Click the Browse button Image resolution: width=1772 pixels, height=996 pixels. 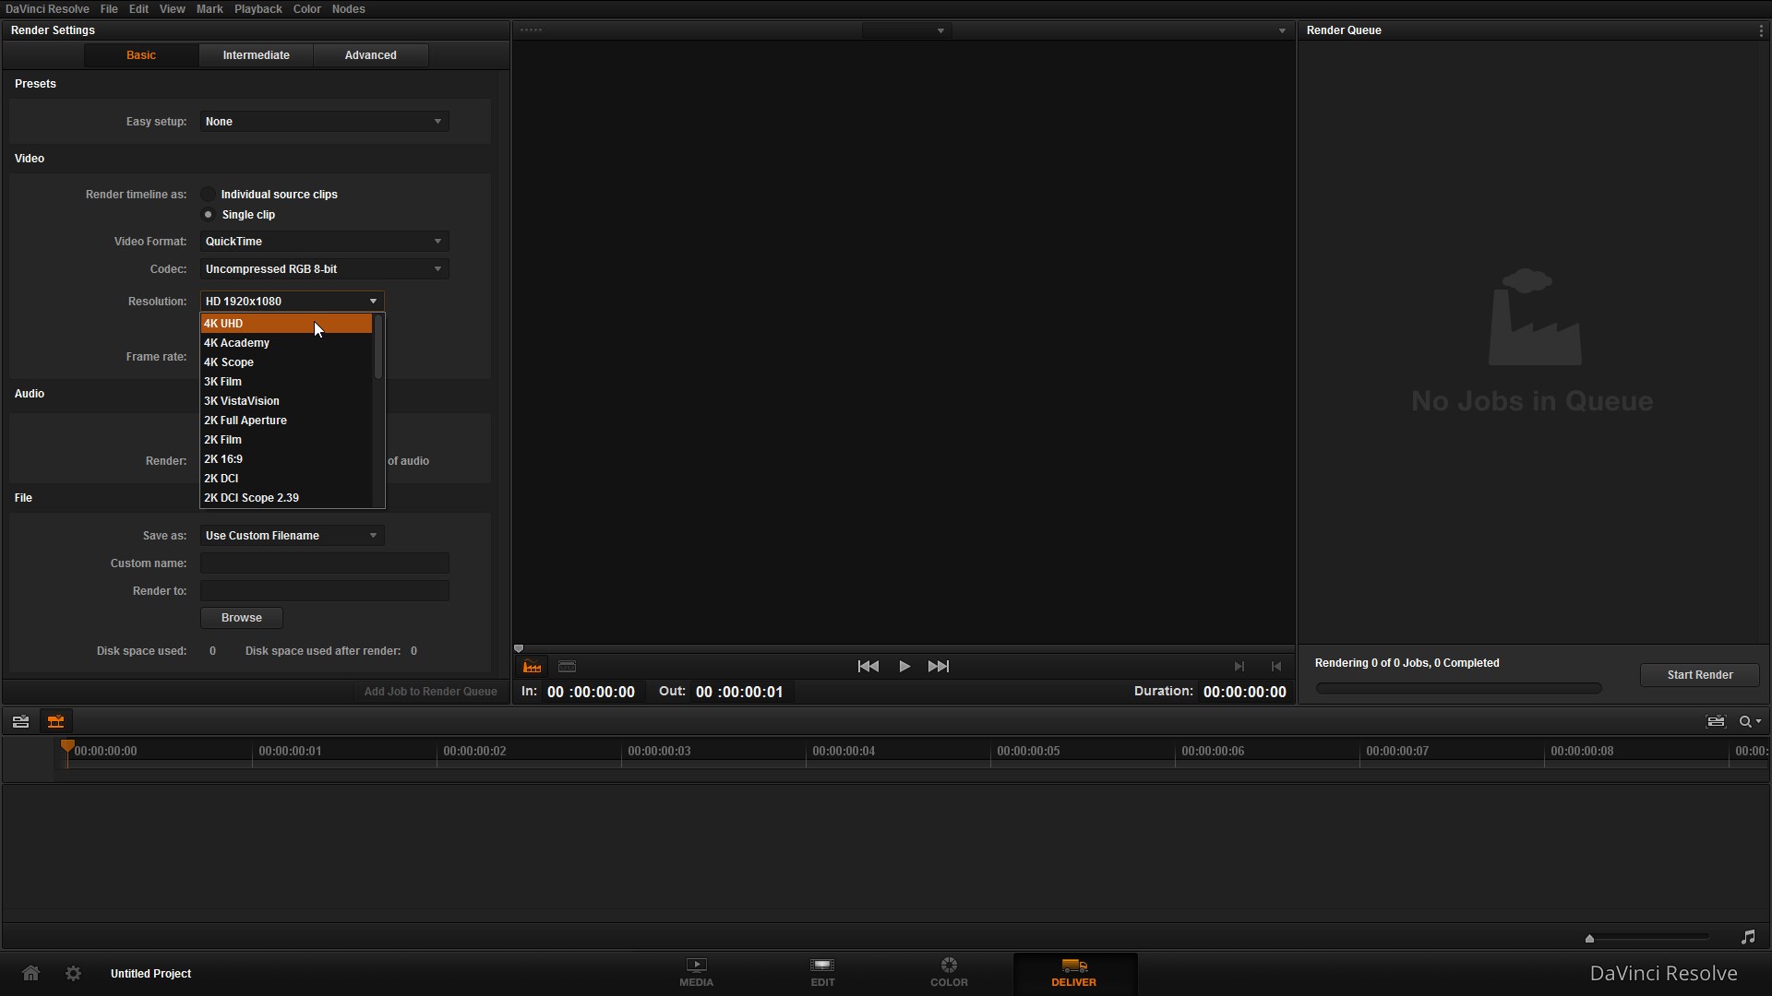point(242,618)
